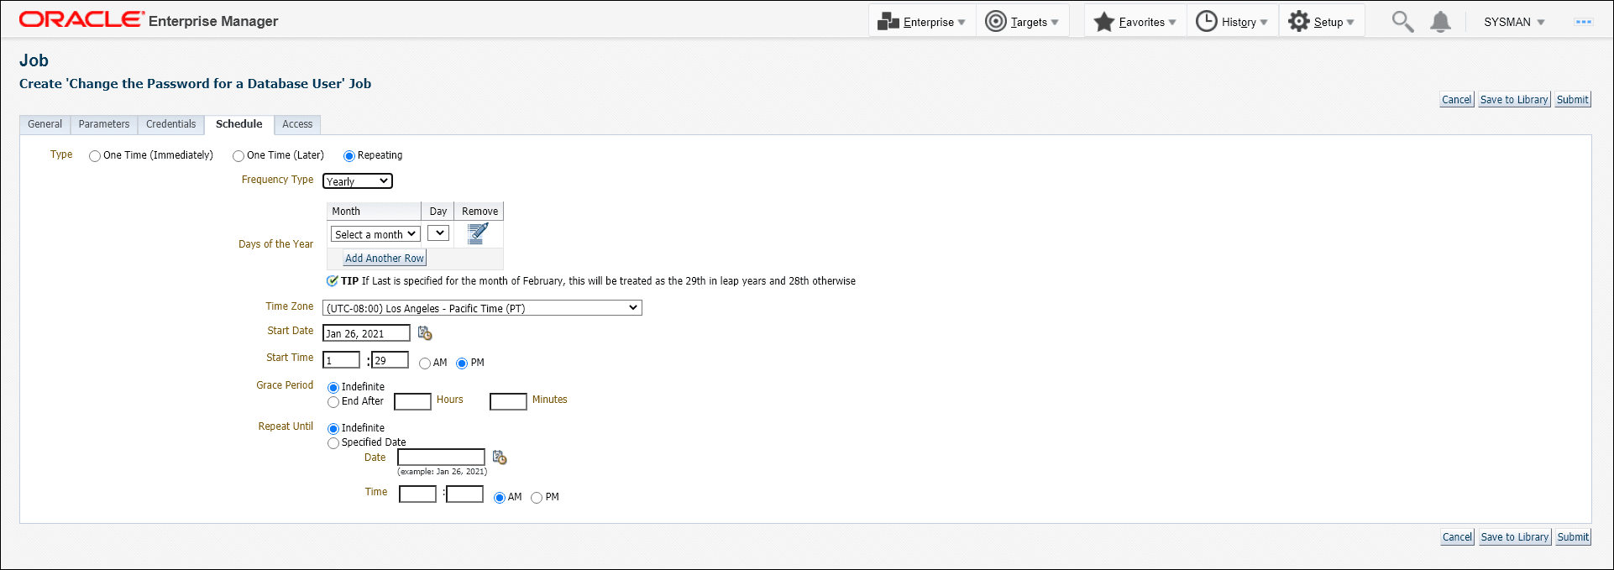Viewport: 1614px width, 570px height.
Task: Switch to the Access tab
Action: (297, 124)
